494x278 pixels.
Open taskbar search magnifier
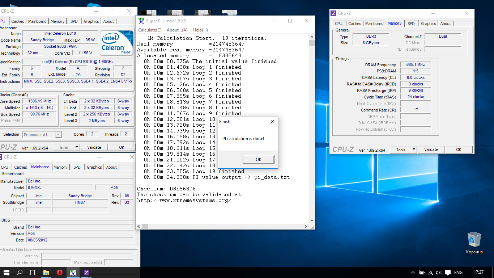(x=20, y=272)
